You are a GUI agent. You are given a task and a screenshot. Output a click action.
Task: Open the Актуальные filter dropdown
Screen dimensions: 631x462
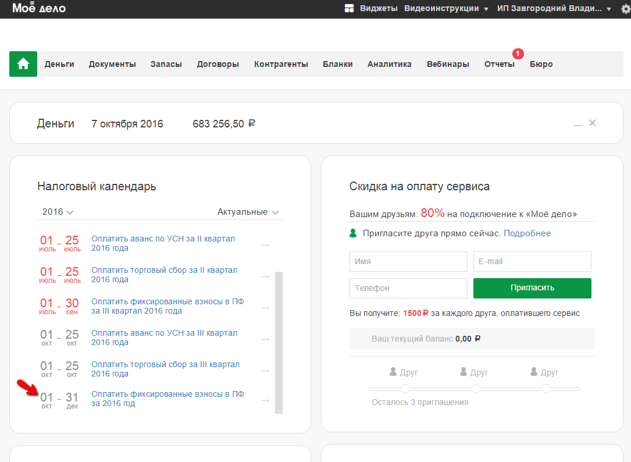[x=248, y=212]
